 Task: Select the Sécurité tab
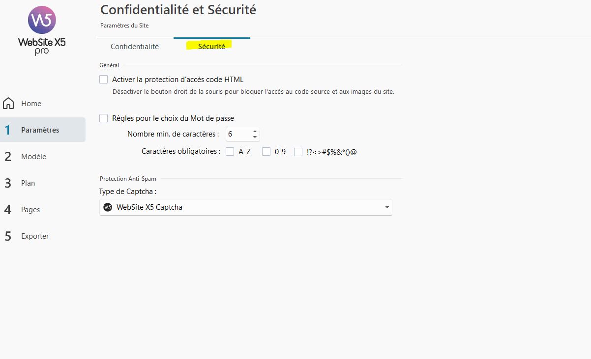(211, 47)
